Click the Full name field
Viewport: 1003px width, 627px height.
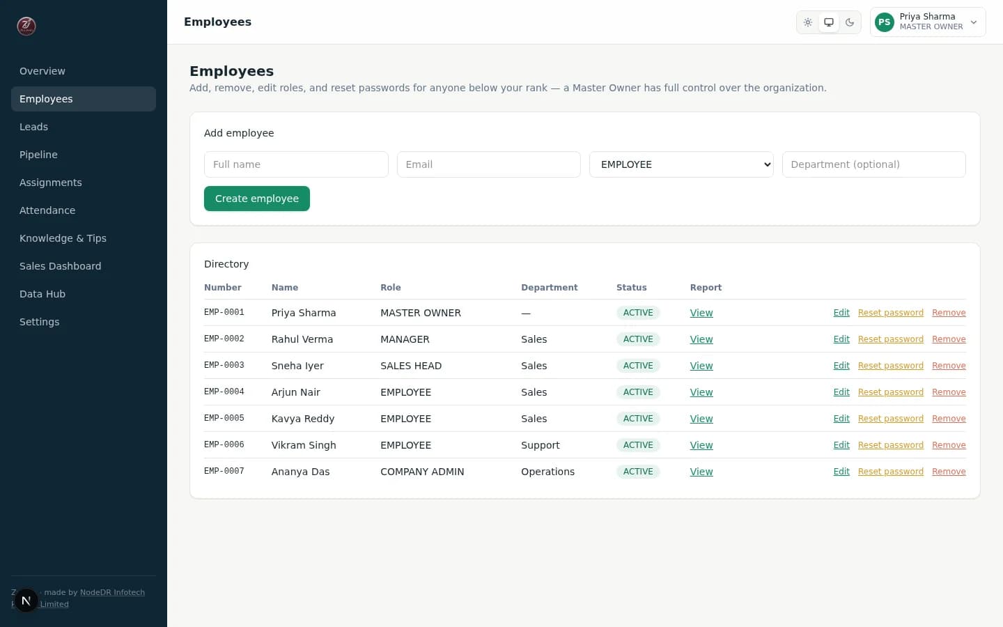(x=296, y=164)
